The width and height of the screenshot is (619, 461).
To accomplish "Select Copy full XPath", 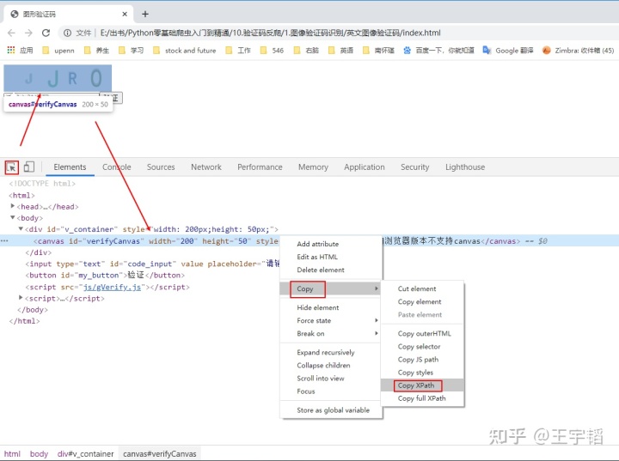I will click(x=421, y=398).
